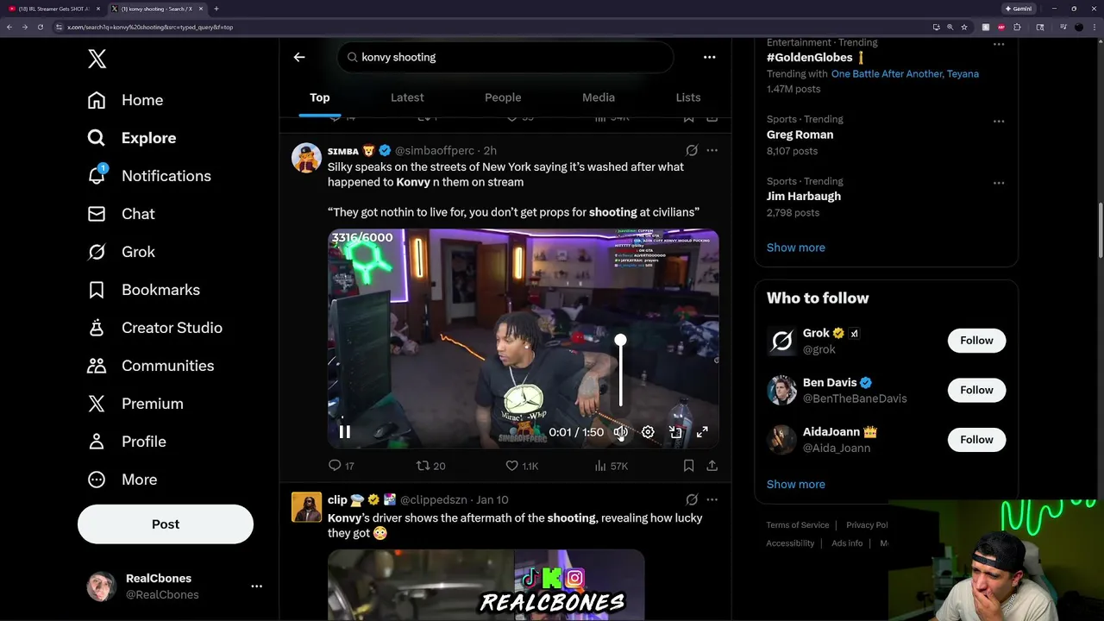Viewport: 1104px width, 621px height.
Task: Open @clippedszn handle link
Action: coord(435,500)
